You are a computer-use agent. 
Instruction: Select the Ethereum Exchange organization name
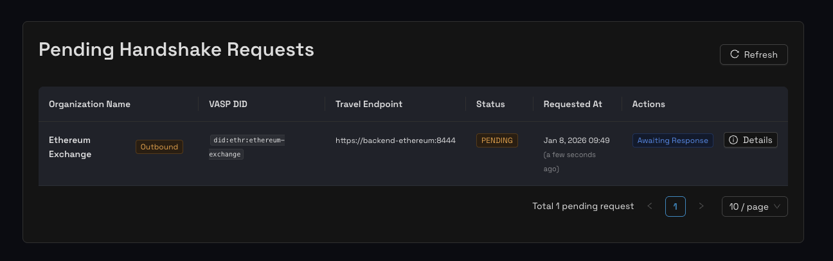(x=70, y=147)
